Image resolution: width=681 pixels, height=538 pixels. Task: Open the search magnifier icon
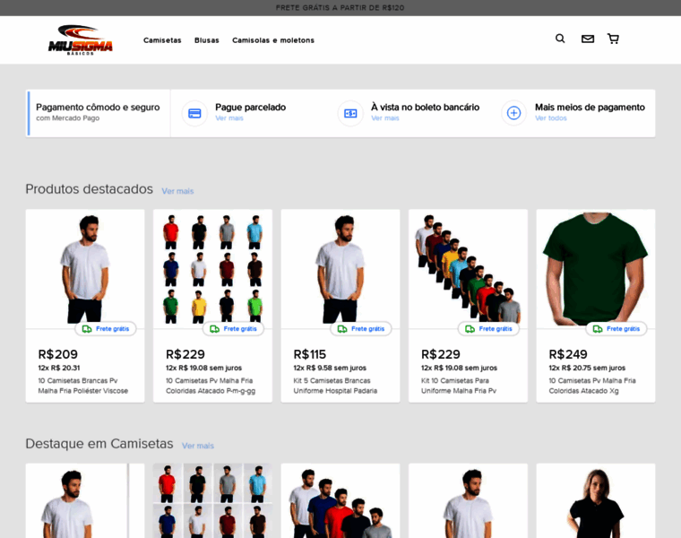point(560,39)
